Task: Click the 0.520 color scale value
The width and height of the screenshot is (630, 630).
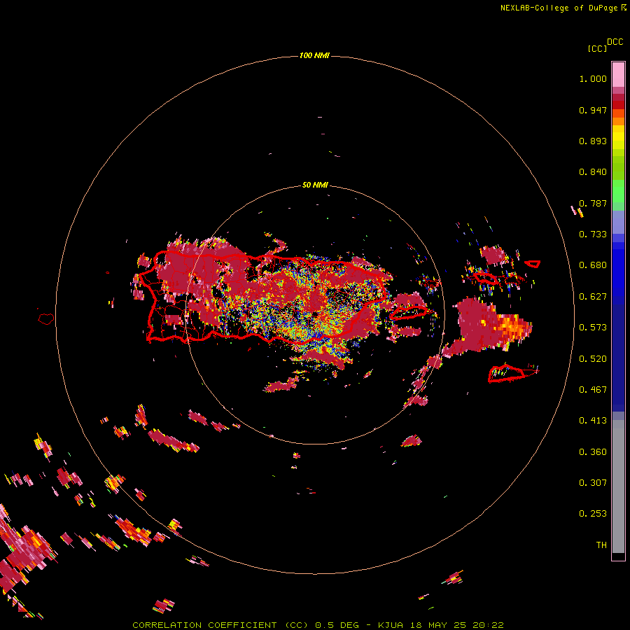Action: pyautogui.click(x=593, y=359)
